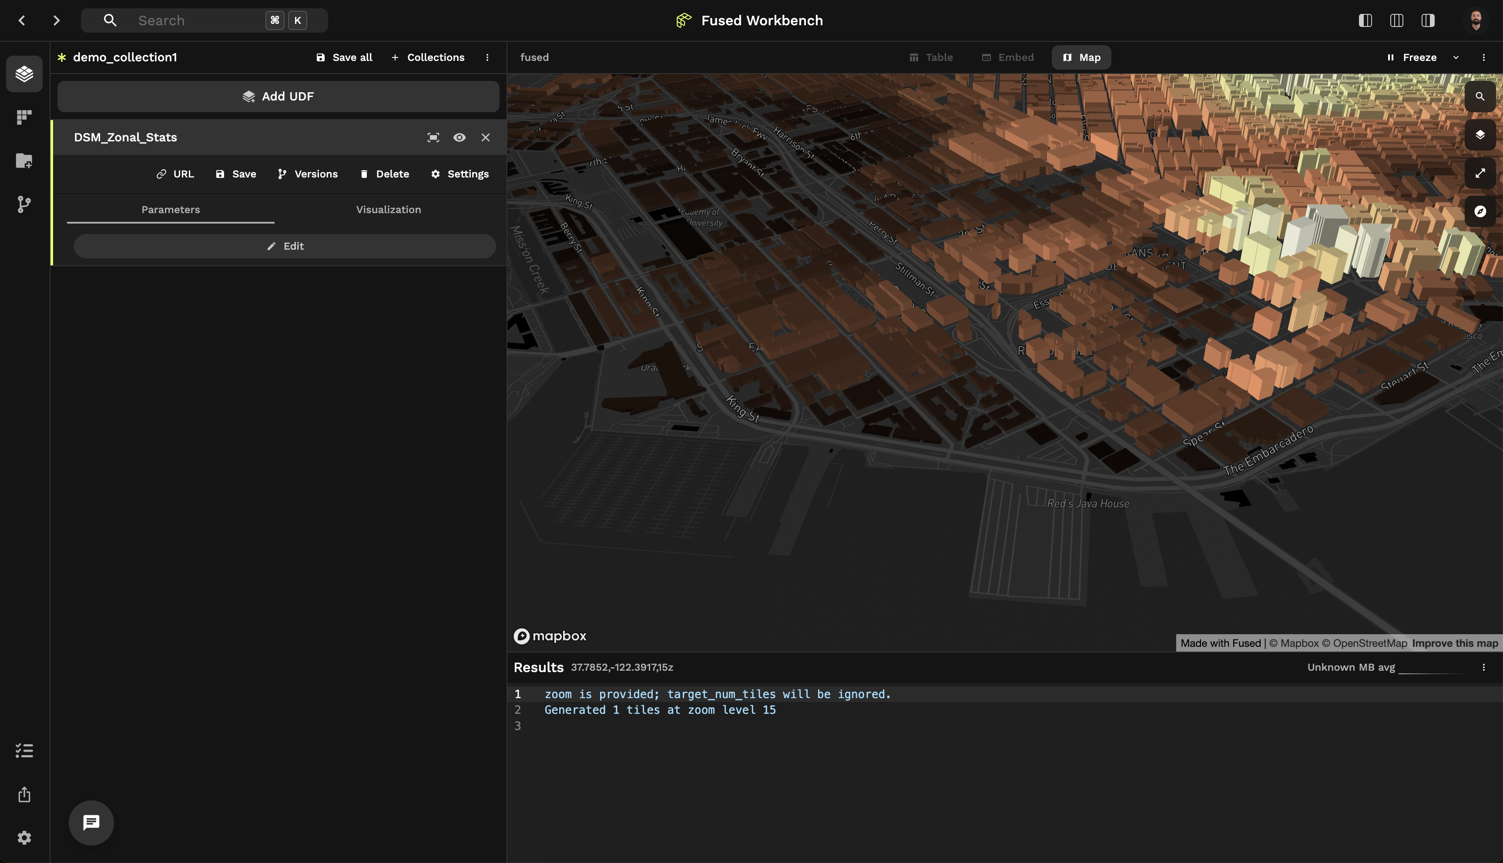Click the Search input field
The image size is (1503, 863).
point(205,21)
